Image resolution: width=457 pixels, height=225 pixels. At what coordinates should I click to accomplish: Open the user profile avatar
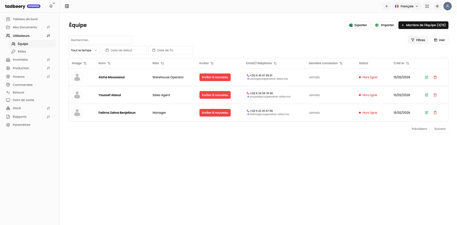[447, 6]
